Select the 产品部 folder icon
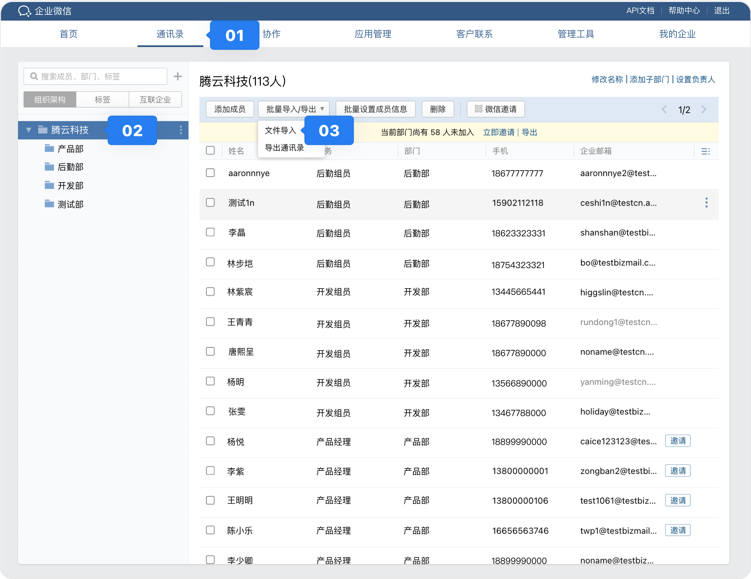Screen dimensions: 751x579 click(49, 148)
